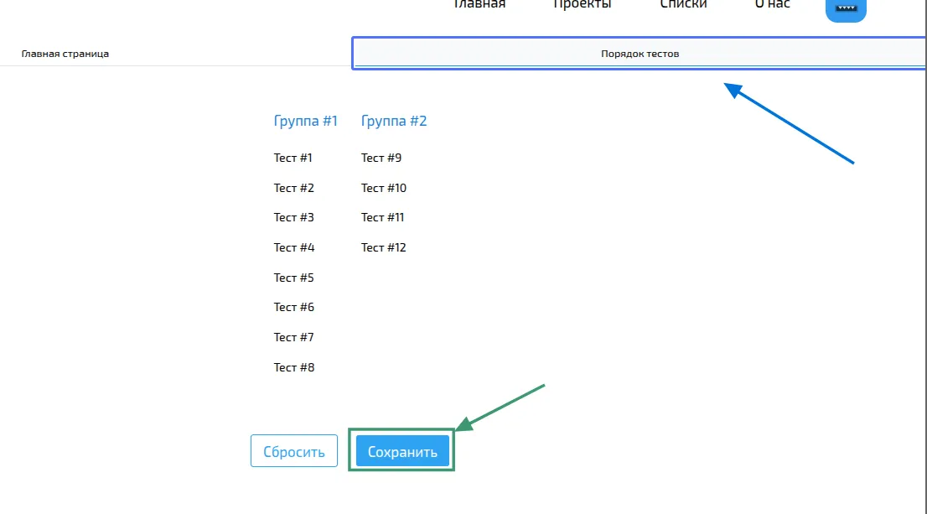Viewport: 927px width, 514px height.
Task: Choose Тест #11 from Группа #2
Action: coord(382,217)
